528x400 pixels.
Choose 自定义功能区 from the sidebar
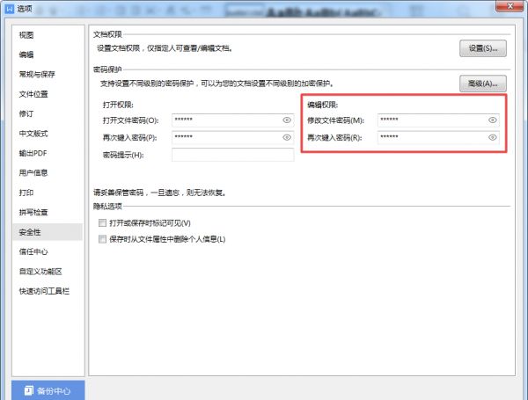[40, 271]
